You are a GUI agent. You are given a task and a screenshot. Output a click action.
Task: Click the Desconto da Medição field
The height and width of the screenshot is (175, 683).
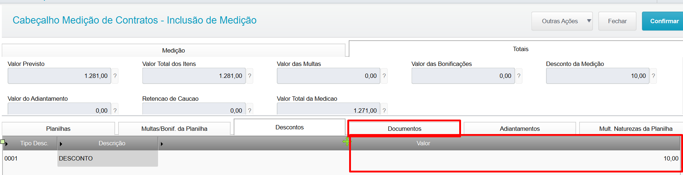[598, 76]
